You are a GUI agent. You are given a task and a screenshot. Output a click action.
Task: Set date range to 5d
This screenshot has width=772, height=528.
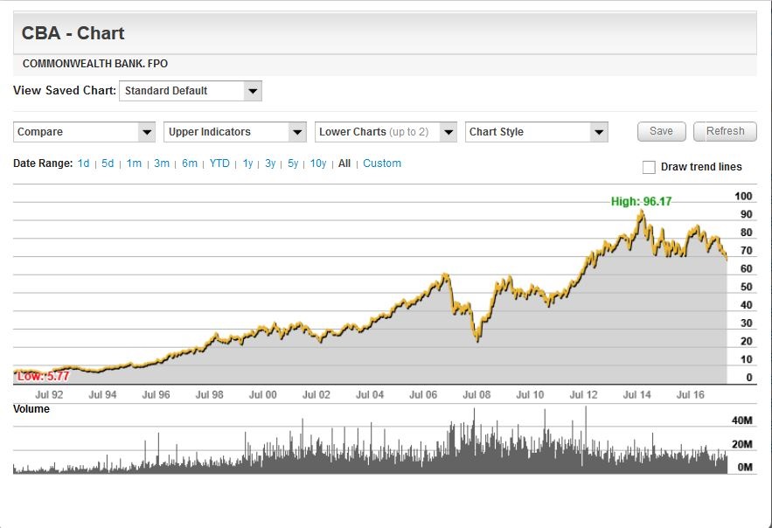click(108, 163)
